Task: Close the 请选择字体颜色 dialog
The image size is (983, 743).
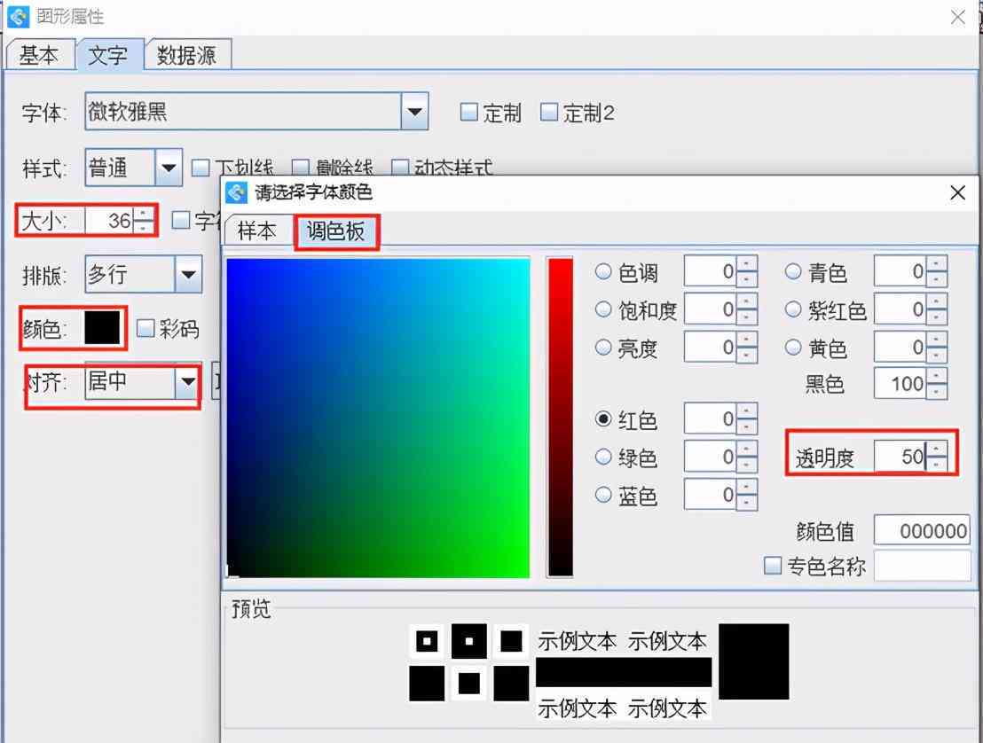Action: [957, 192]
